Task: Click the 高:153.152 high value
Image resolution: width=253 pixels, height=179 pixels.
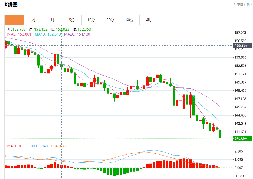Action: (38, 29)
